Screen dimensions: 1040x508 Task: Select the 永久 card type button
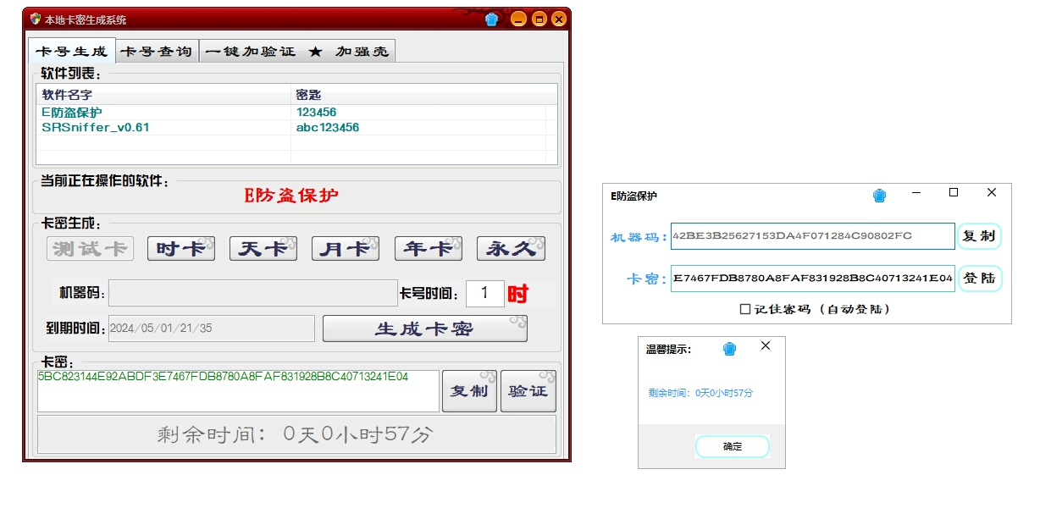(511, 248)
